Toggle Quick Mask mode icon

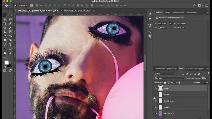[5, 70]
